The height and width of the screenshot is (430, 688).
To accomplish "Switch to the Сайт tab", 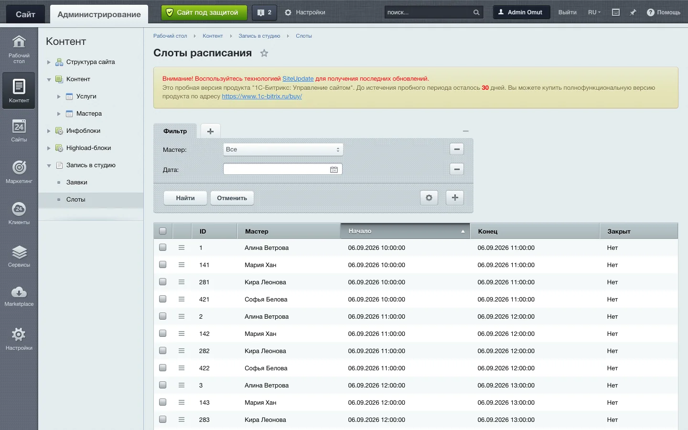I will coord(25,14).
